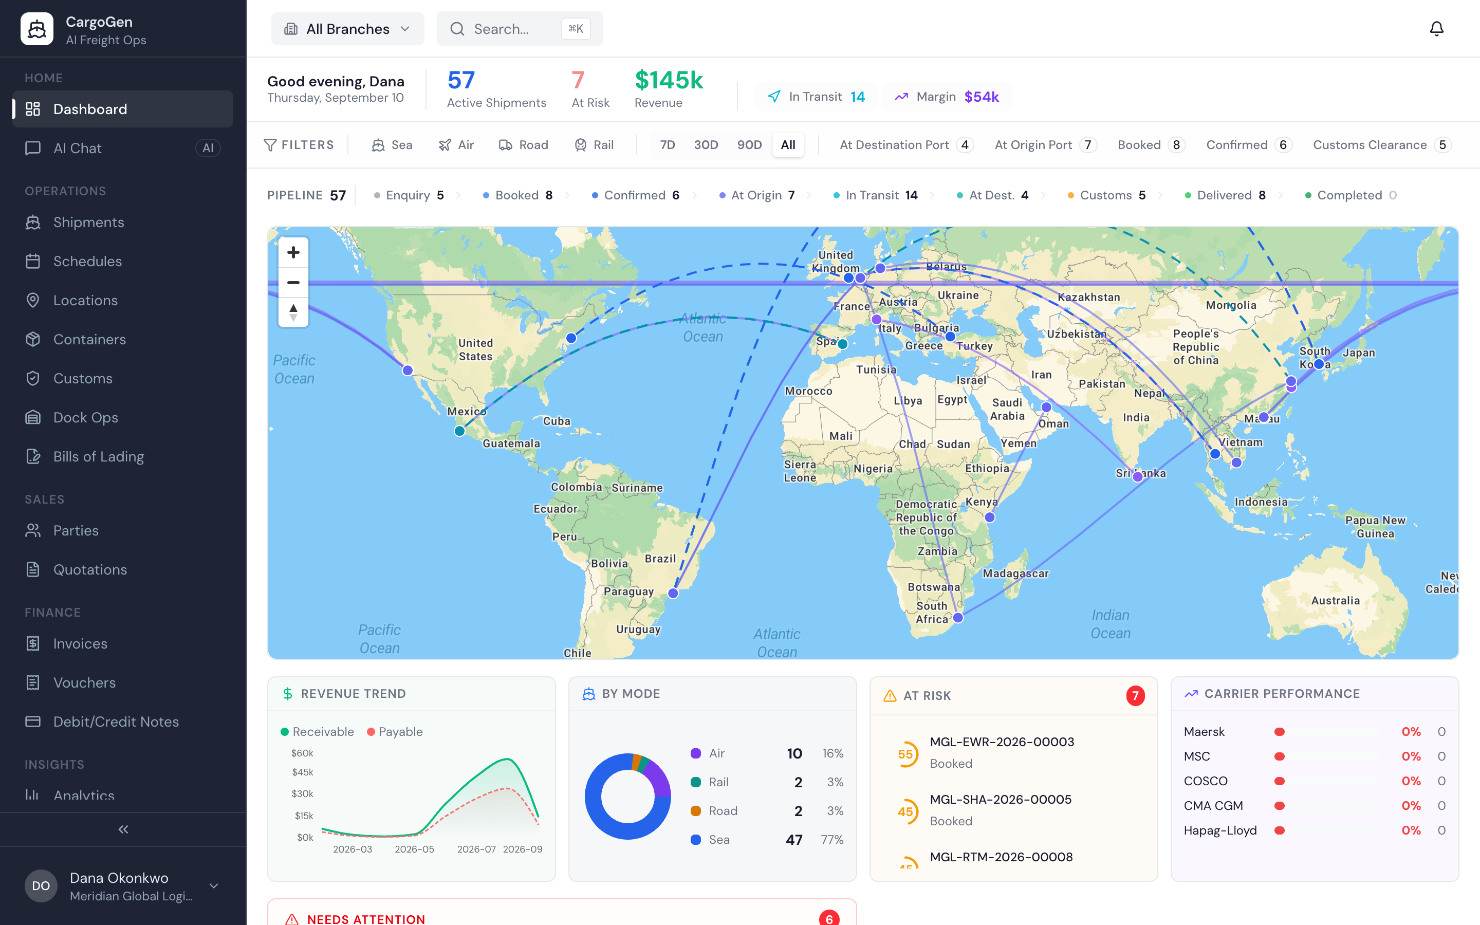Screen dimensions: 1480x925
Task: Open the notifications bell icon
Action: pos(1436,29)
